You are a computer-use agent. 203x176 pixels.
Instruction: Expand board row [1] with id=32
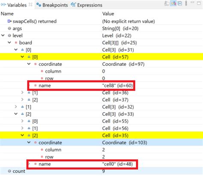point(16,107)
